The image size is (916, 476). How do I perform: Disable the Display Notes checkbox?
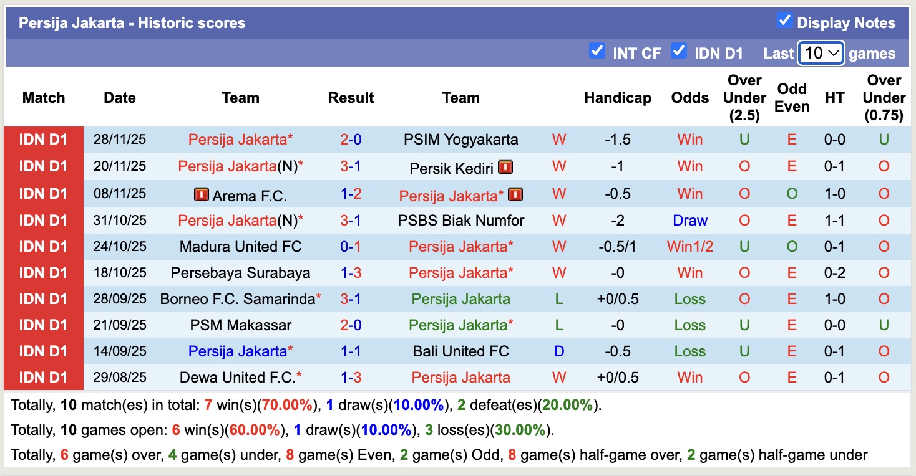pyautogui.click(x=783, y=21)
